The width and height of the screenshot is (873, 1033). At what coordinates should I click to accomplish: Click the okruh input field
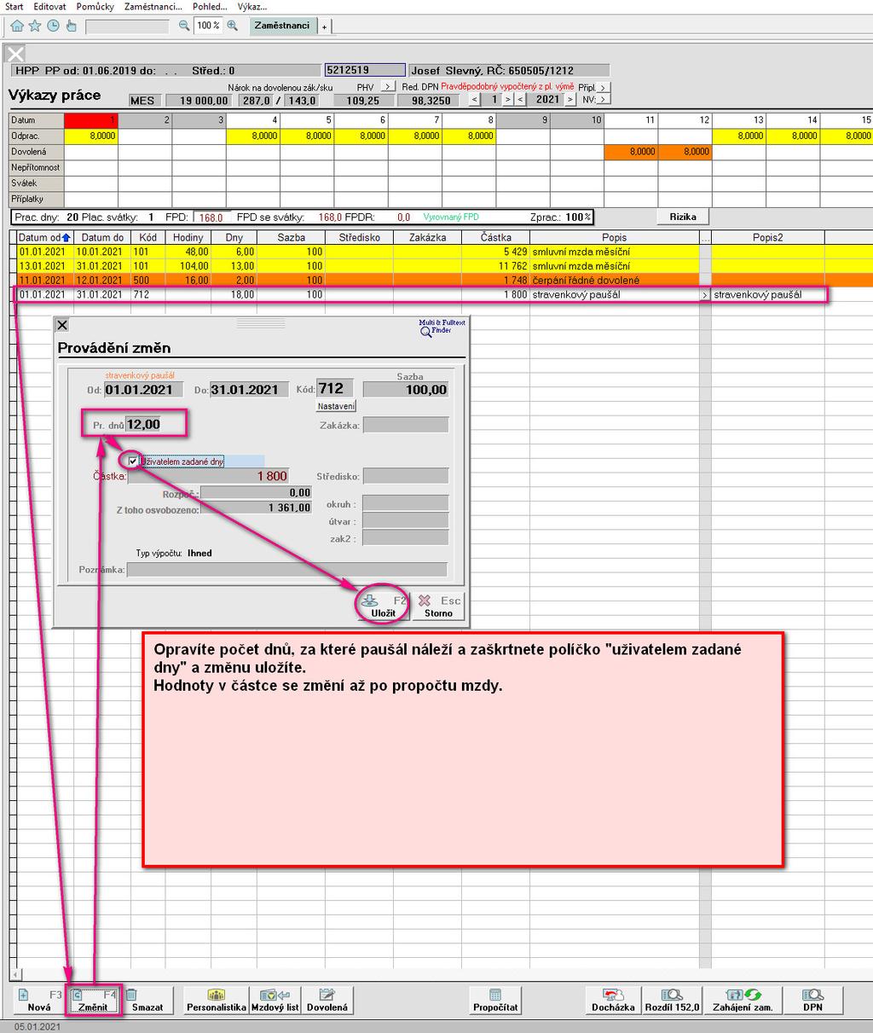pyautogui.click(x=406, y=504)
